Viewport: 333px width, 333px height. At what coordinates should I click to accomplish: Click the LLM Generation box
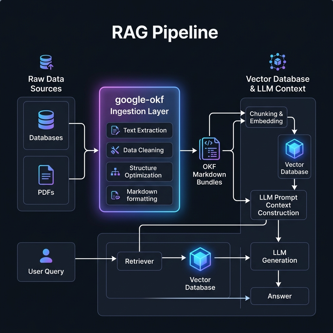pos(279,256)
